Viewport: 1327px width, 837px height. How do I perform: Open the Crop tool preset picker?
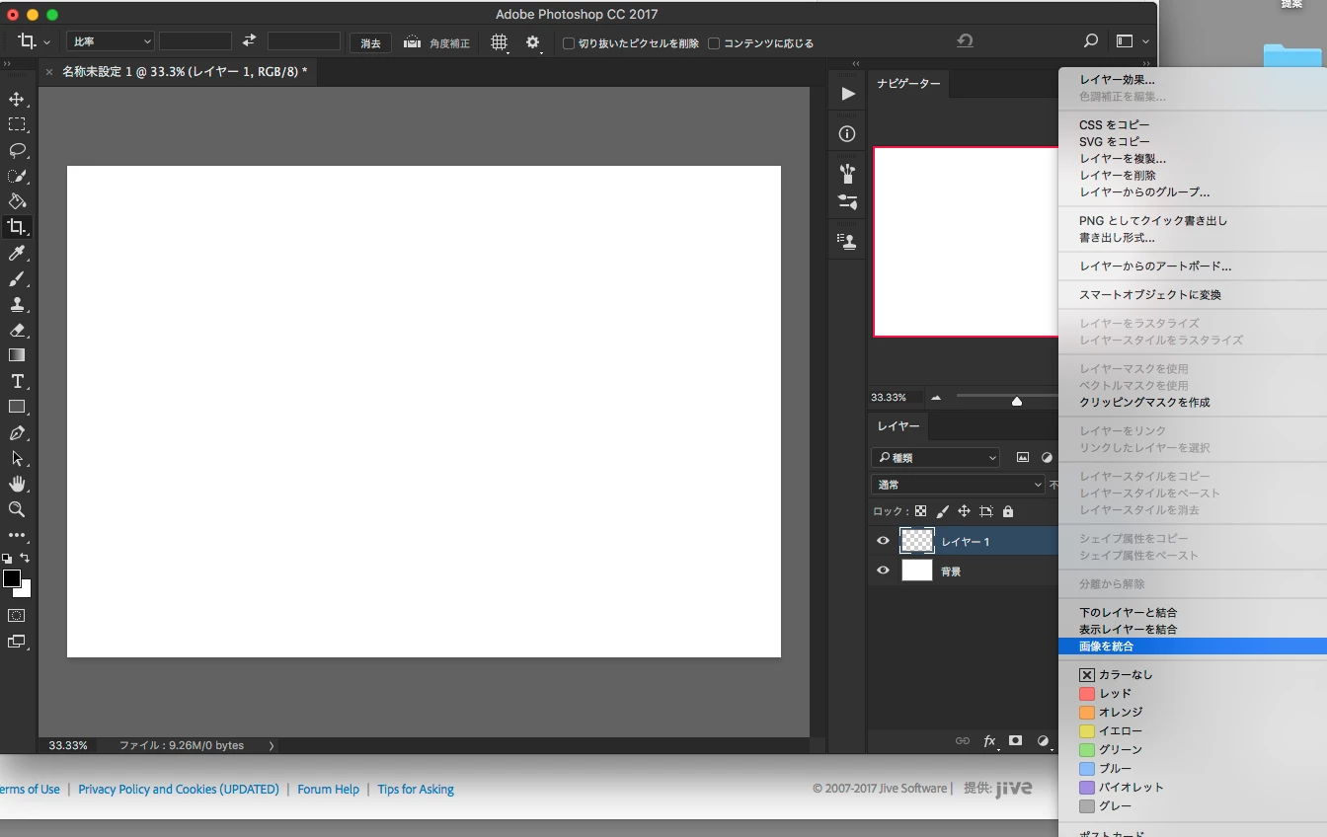(x=34, y=42)
